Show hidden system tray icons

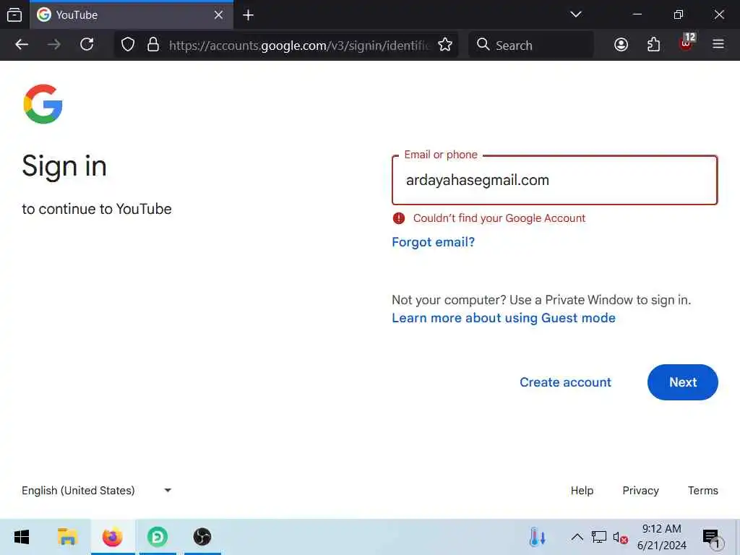click(x=577, y=537)
